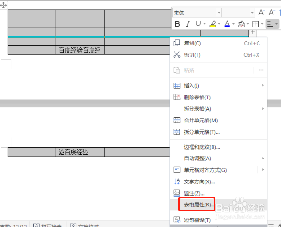Click the top-left empty table cell

32,15
